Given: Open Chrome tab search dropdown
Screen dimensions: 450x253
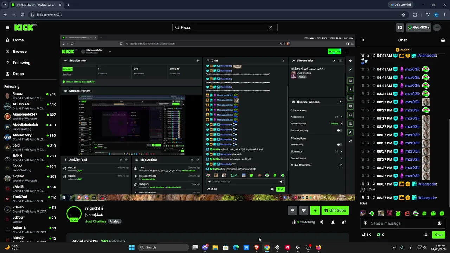Looking at the screenshot, I should click(5, 5).
